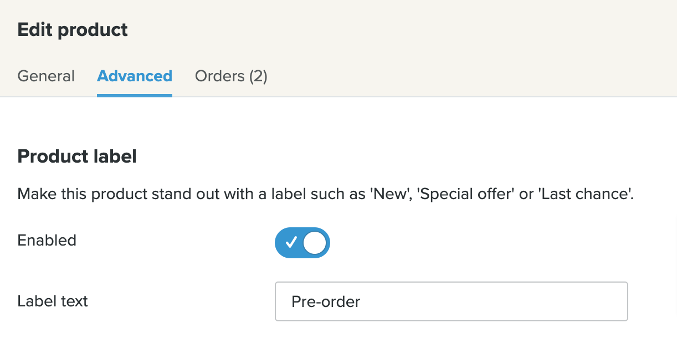This screenshot has height=344, width=677.
Task: Open the General tab
Action: pyautogui.click(x=46, y=76)
